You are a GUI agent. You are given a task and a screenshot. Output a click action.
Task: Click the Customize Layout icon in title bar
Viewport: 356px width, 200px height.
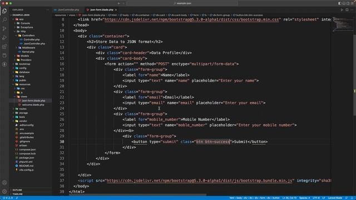(352, 3)
